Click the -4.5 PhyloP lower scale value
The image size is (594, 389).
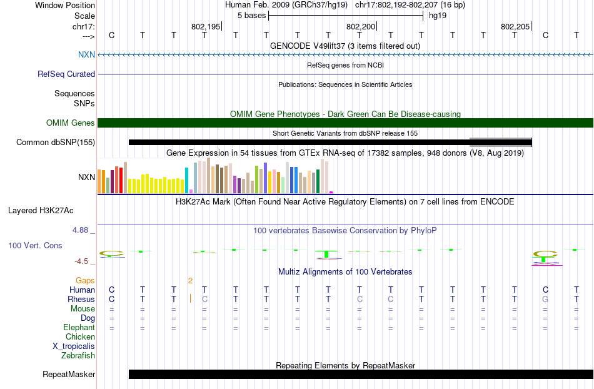tap(81, 261)
